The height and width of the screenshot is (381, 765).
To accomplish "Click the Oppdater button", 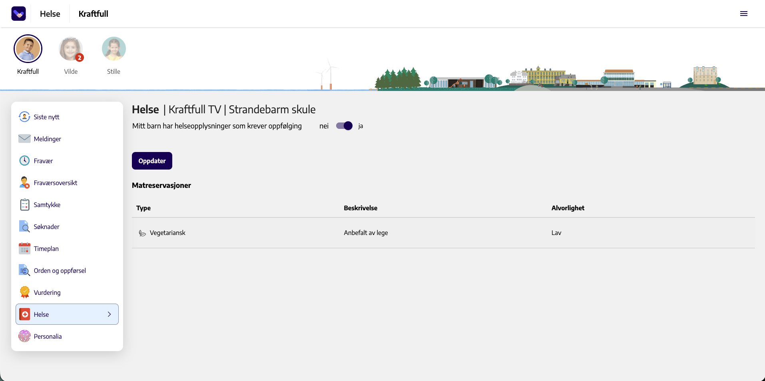I will pyautogui.click(x=152, y=161).
